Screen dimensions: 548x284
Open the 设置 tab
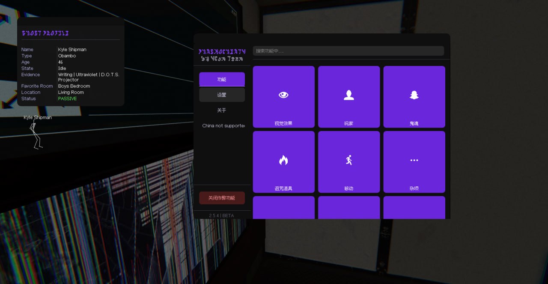222,95
